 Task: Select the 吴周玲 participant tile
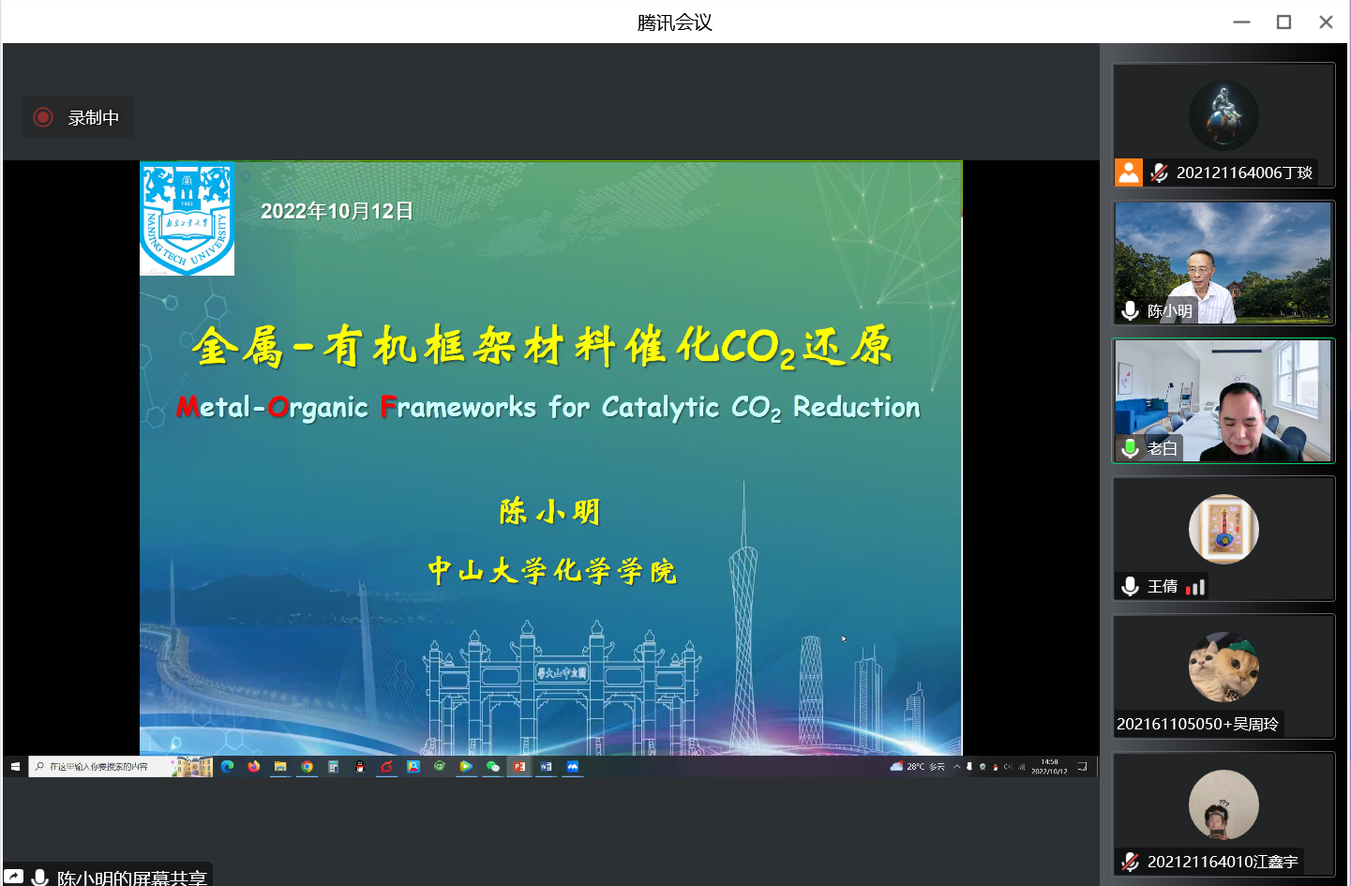1223,676
